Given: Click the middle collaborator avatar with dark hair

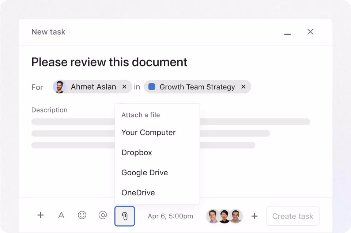Looking at the screenshot, I should coord(224,216).
